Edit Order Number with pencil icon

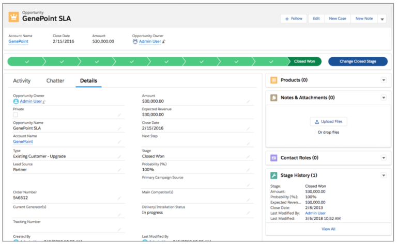(x=119, y=198)
